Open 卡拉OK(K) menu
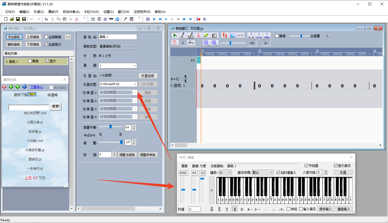 click(91, 12)
